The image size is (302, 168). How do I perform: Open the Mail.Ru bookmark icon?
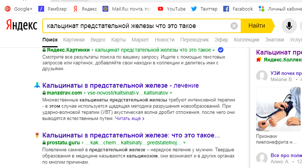[105, 9]
